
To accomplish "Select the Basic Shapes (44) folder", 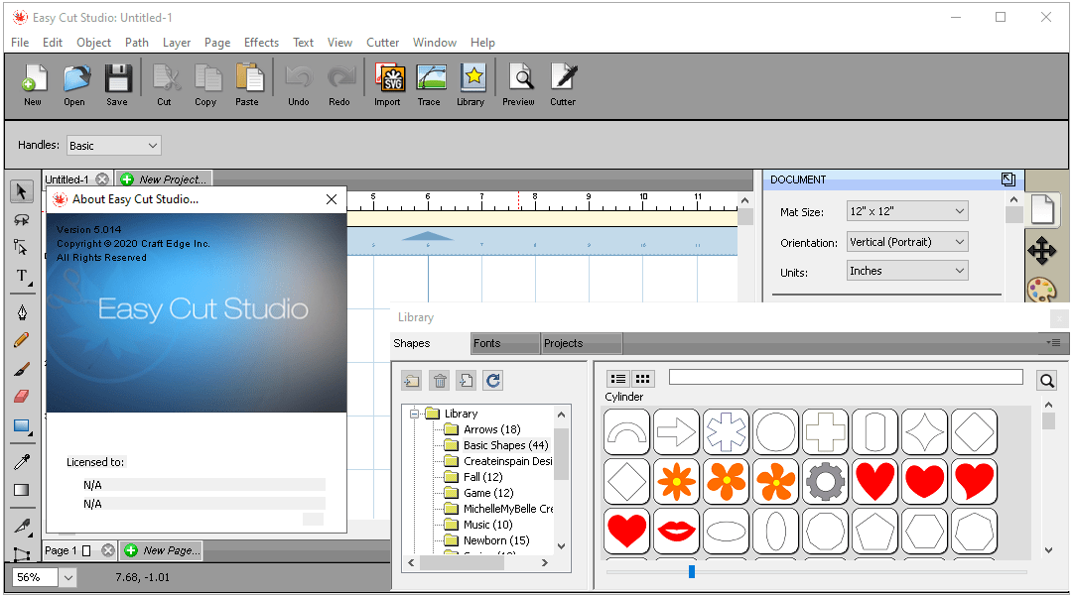I will pos(505,445).
